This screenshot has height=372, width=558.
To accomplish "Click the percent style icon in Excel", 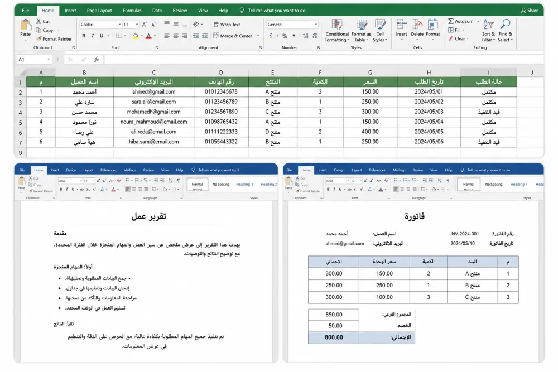I will click(285, 36).
